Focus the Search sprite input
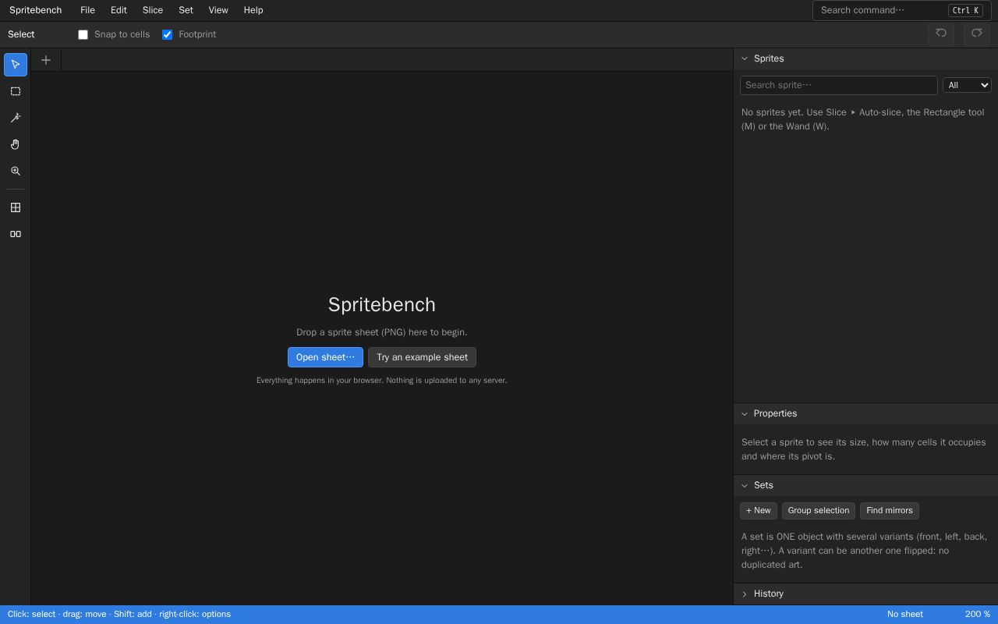998x624 pixels. click(x=839, y=85)
